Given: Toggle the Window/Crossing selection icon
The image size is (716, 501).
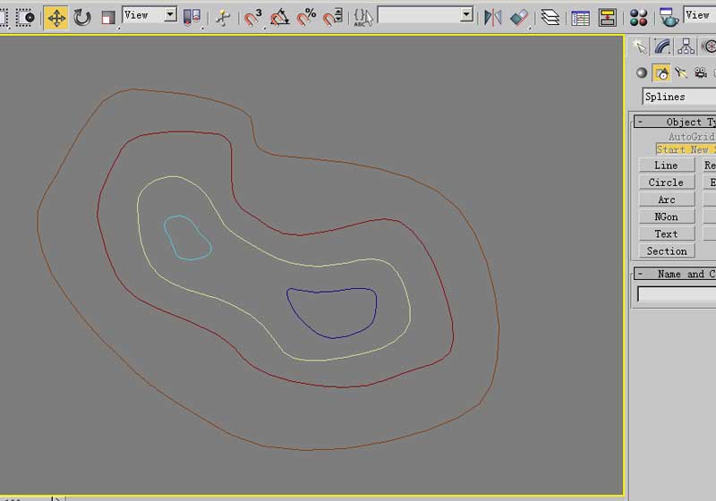Looking at the screenshot, I should (x=25, y=18).
